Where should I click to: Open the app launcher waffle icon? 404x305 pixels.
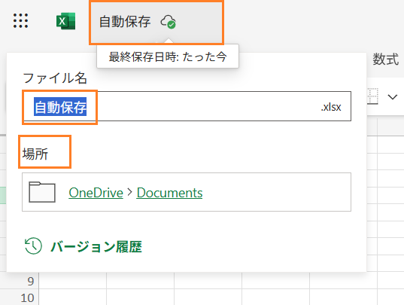coord(20,20)
